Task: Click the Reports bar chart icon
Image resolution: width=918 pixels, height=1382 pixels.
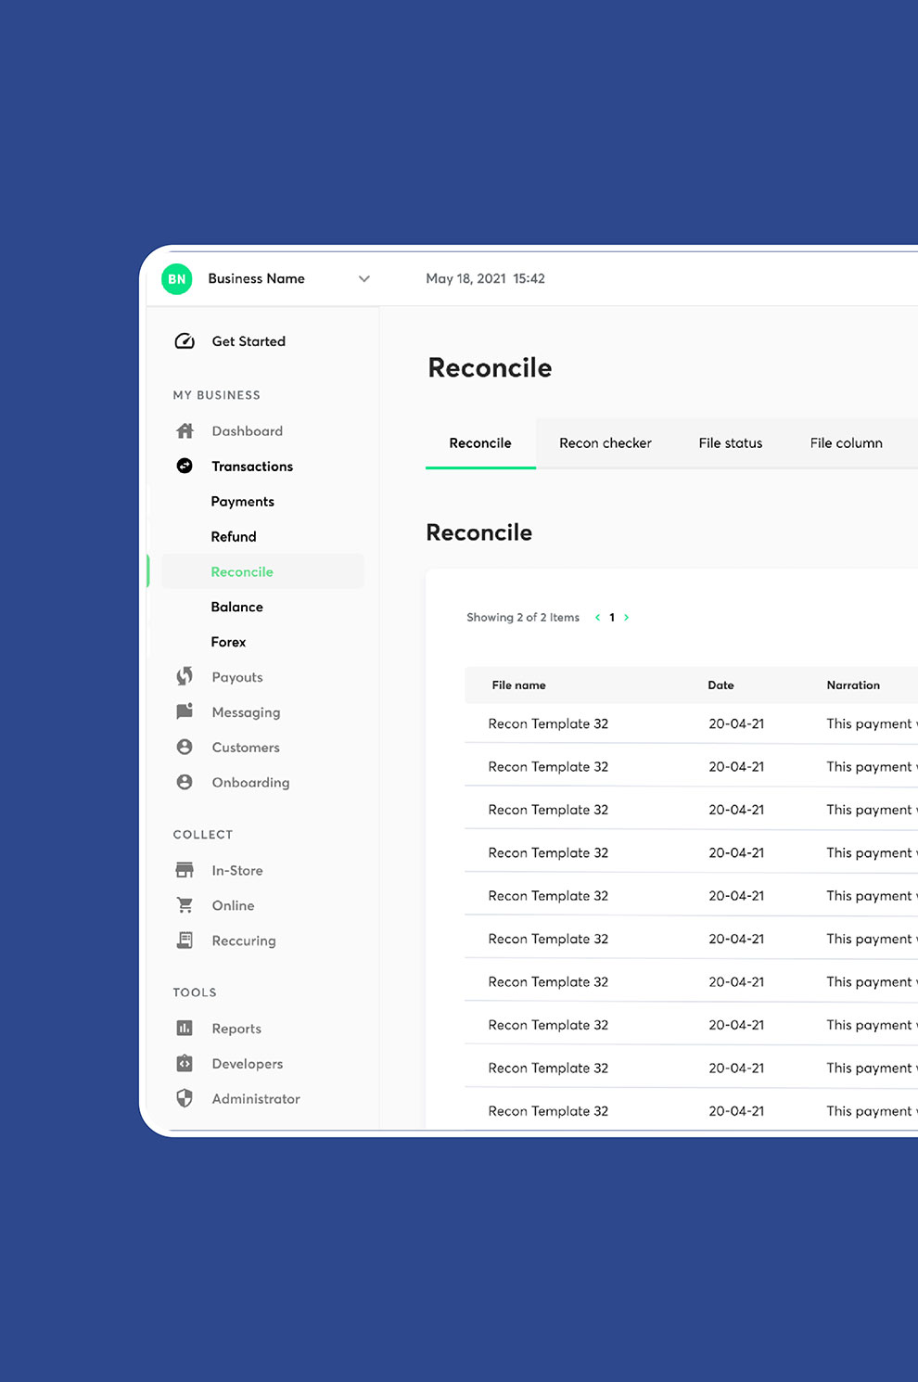Action: coord(185,1029)
